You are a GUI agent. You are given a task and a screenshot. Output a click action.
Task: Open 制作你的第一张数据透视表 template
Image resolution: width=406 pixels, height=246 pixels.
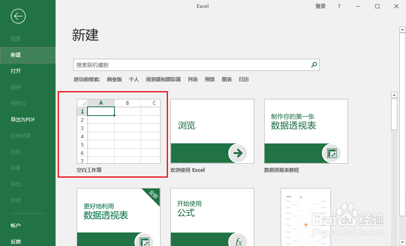click(306, 131)
